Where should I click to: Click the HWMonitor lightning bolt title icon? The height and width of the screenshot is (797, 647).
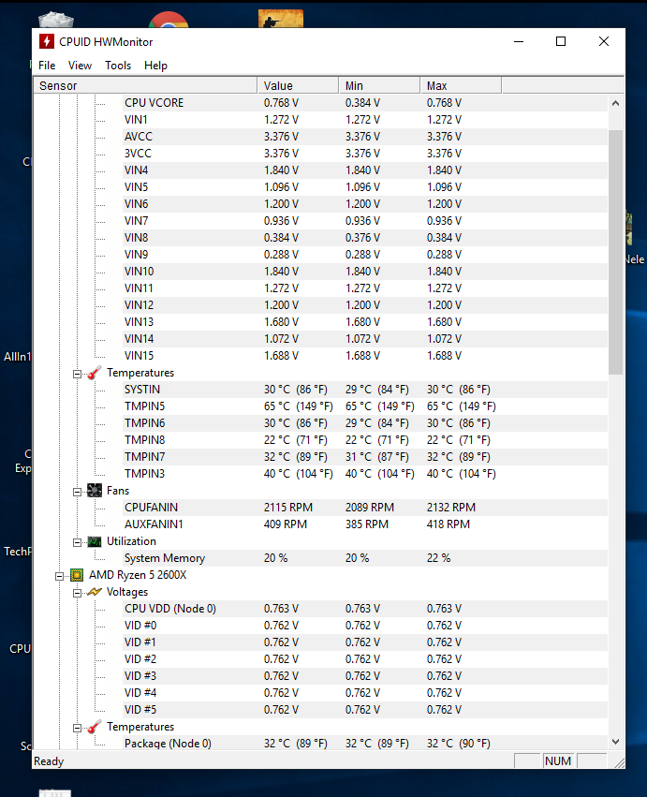47,41
